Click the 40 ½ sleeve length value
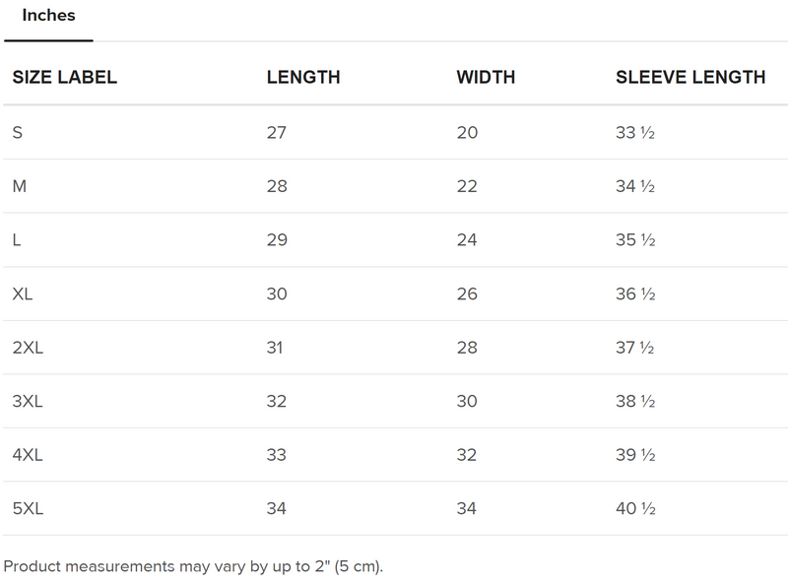Image resolution: width=788 pixels, height=586 pixels. pyautogui.click(x=634, y=509)
